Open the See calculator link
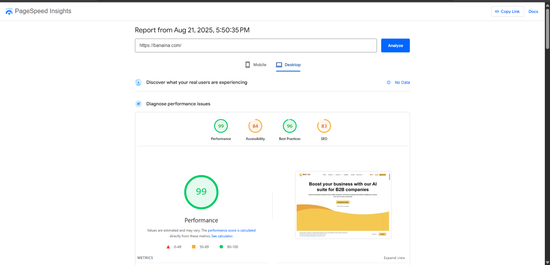 click(222, 236)
